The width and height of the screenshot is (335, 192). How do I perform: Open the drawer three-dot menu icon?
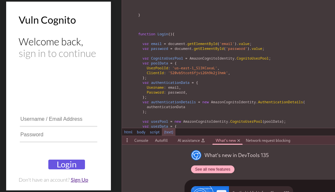127,141
